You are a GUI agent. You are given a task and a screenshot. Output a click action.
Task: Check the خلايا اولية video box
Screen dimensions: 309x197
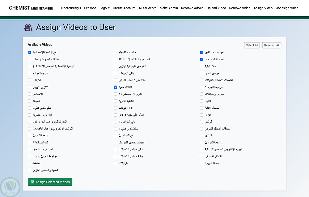click(201, 66)
